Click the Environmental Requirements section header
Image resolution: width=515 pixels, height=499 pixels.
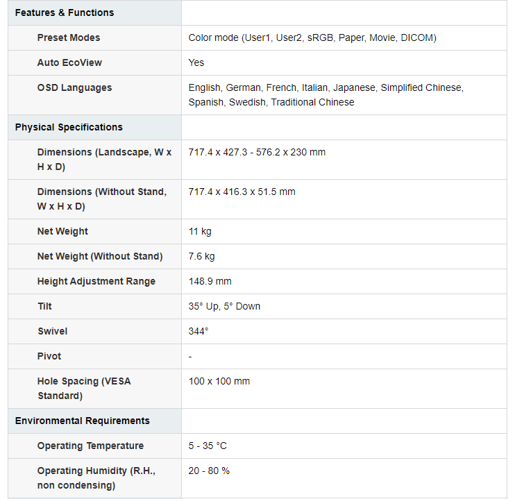tap(83, 421)
